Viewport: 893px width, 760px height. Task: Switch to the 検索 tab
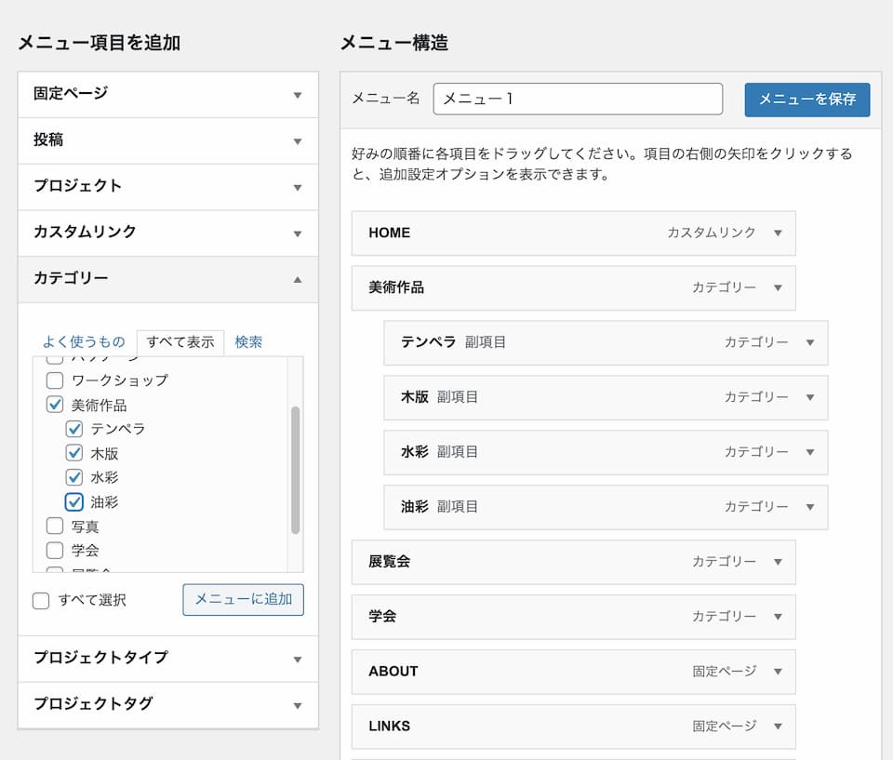click(x=248, y=342)
